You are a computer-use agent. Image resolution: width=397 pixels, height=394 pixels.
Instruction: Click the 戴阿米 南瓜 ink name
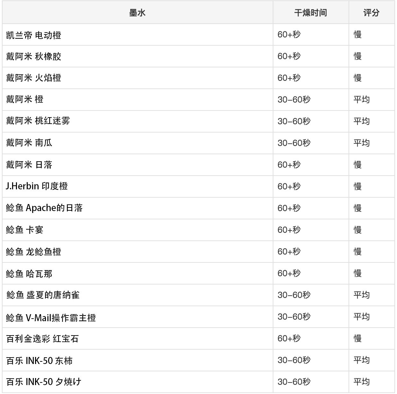point(29,143)
